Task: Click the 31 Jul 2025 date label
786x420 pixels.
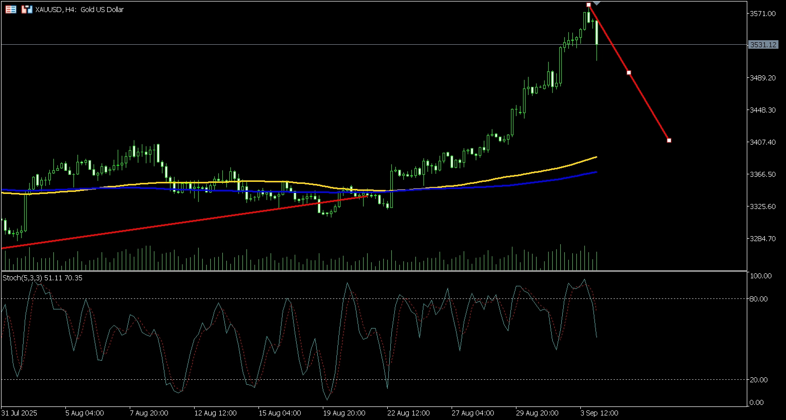Action: (x=19, y=413)
